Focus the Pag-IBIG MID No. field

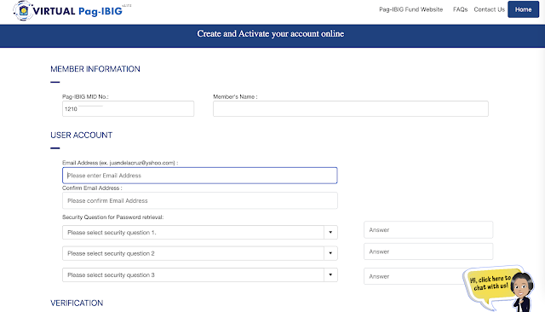(128, 109)
